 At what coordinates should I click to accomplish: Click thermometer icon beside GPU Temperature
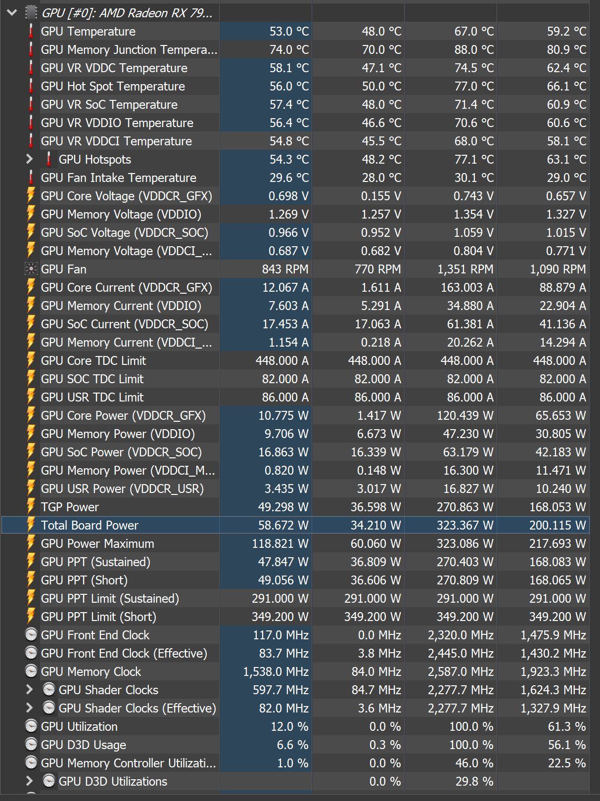pos(31,31)
